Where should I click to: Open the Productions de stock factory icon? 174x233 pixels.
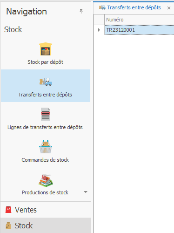point(46,180)
